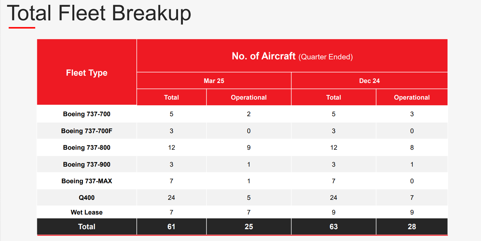Click the Mar 25 grand total 61
This screenshot has width=481, height=241.
point(171,227)
